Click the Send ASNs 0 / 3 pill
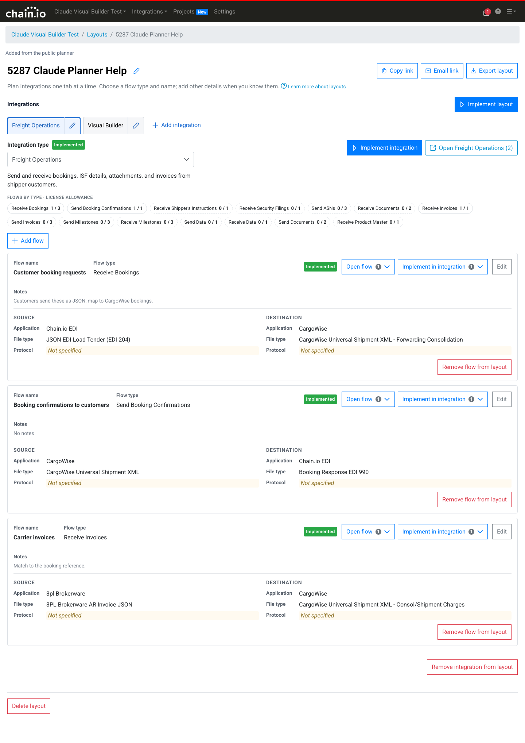Screen dimensions: 525x743 click(329, 208)
